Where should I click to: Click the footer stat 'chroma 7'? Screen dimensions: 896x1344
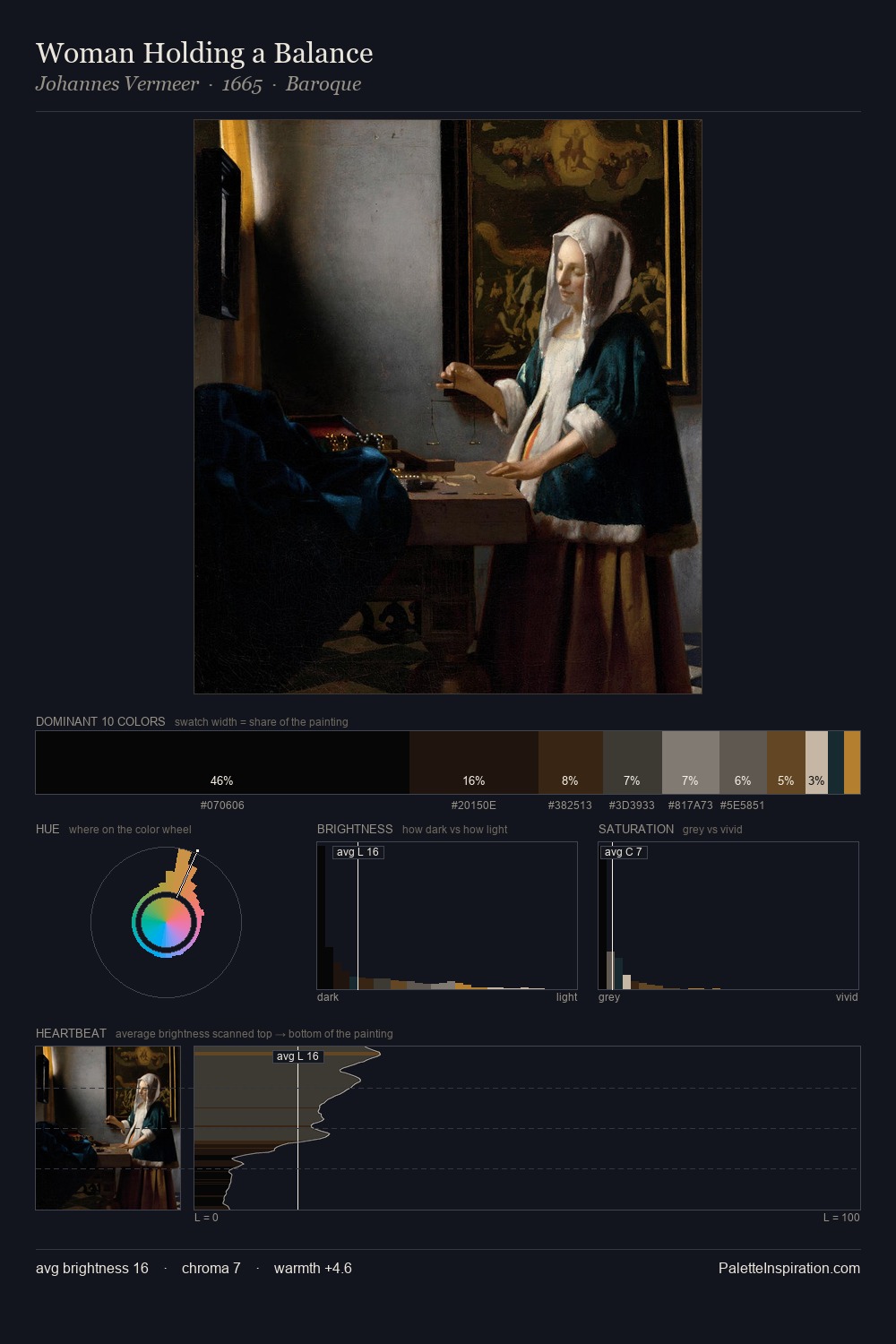point(211,1269)
